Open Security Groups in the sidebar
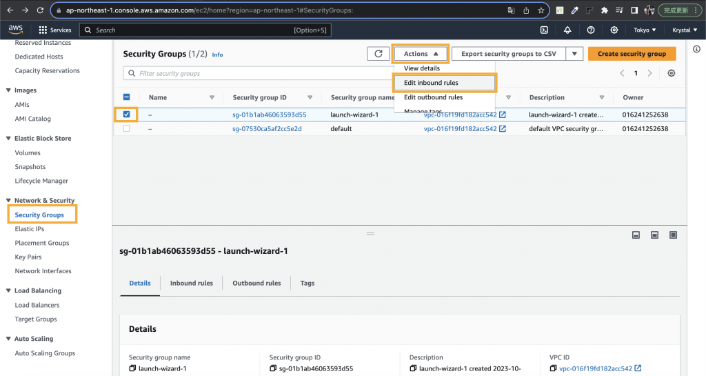 click(x=39, y=215)
